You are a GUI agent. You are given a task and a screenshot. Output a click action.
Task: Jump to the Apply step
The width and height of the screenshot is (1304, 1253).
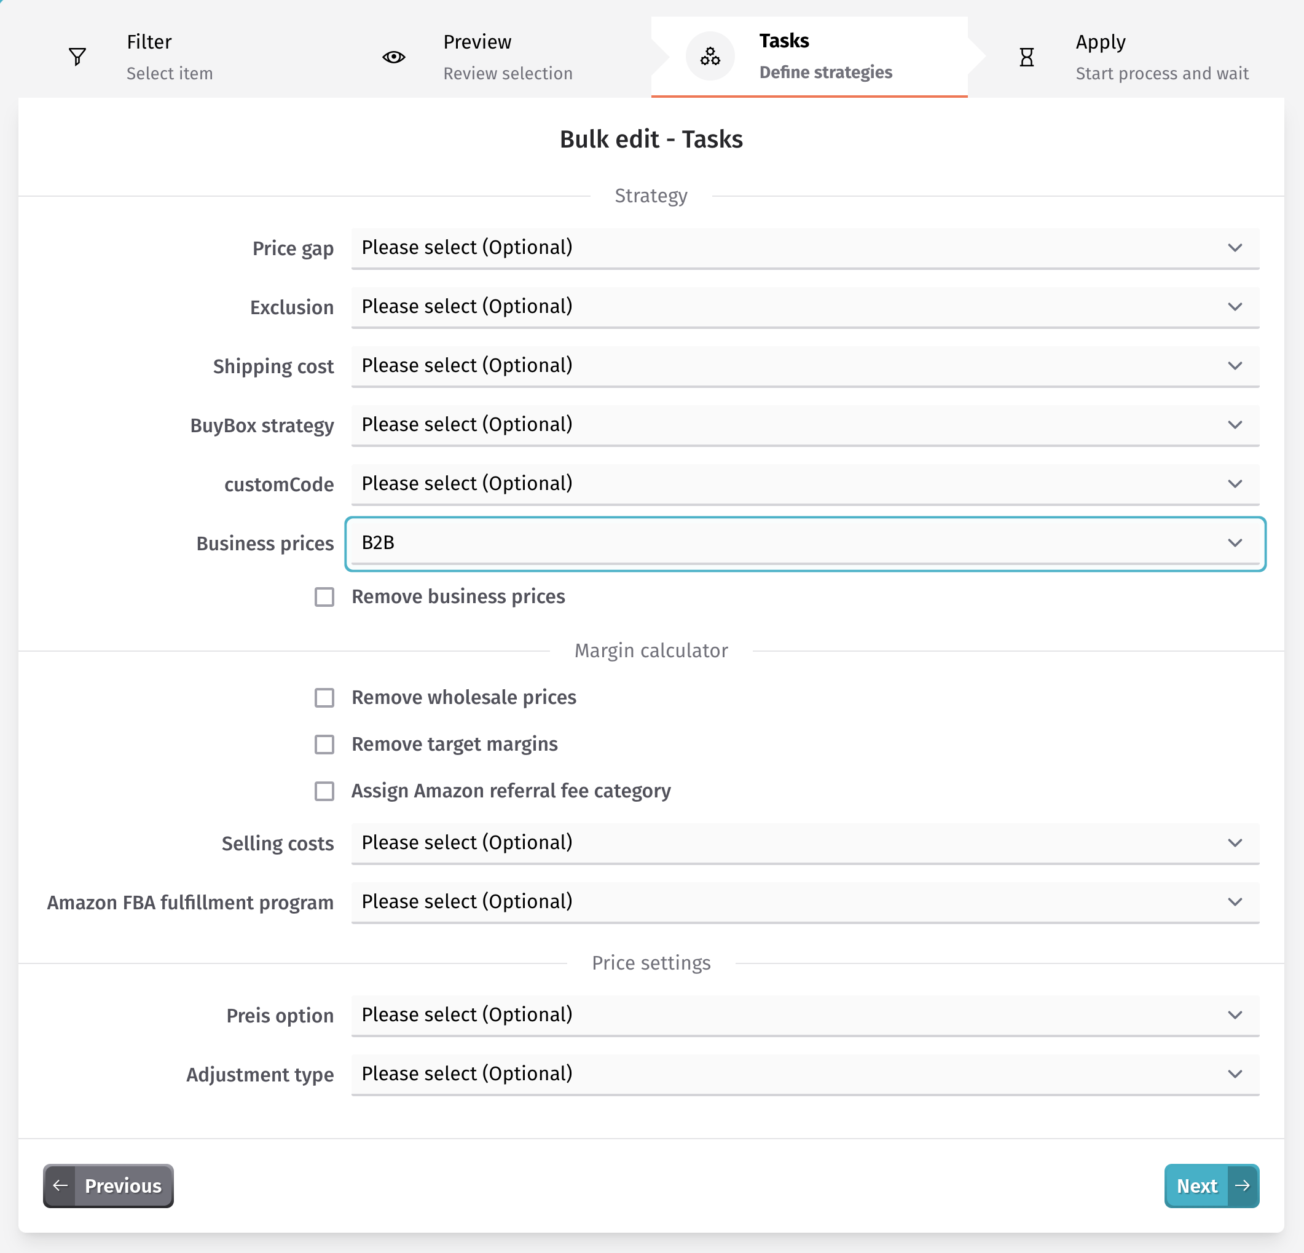pos(1126,57)
